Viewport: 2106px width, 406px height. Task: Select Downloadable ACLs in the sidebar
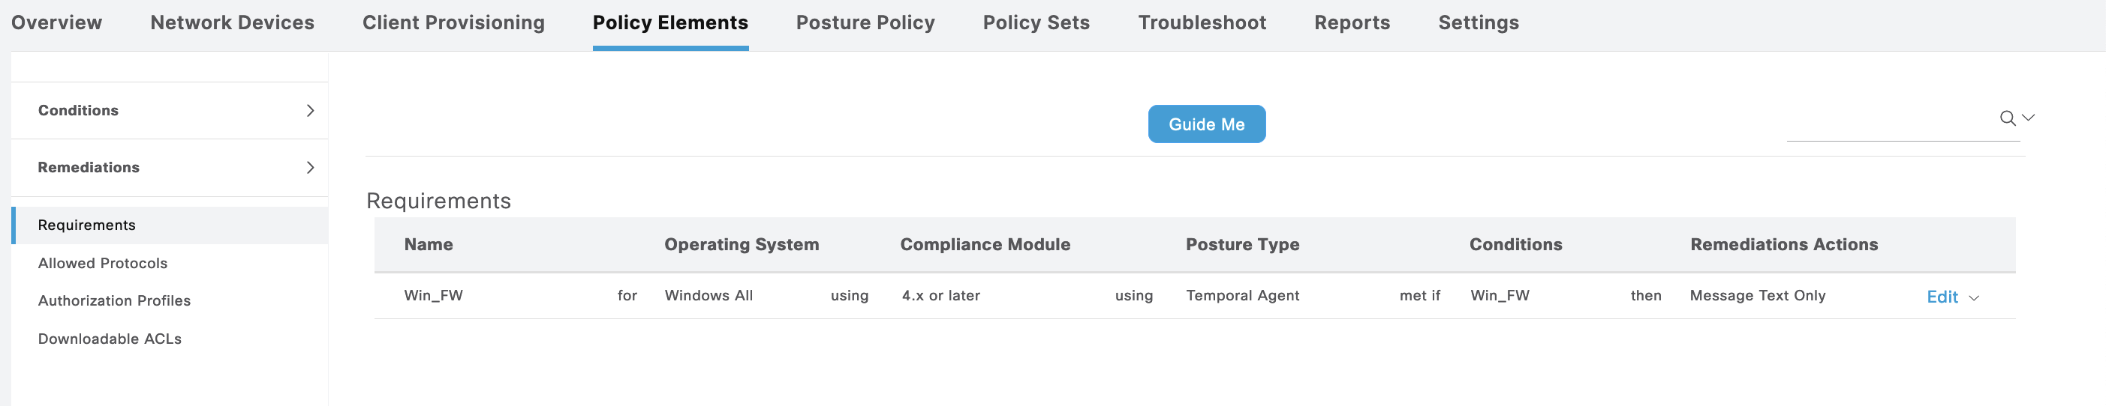point(110,339)
